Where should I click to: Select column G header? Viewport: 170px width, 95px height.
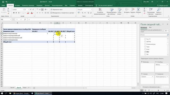coord(79,23)
